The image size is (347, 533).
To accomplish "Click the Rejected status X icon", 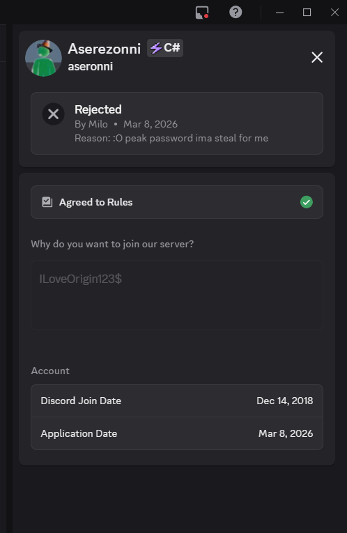I will click(x=54, y=114).
